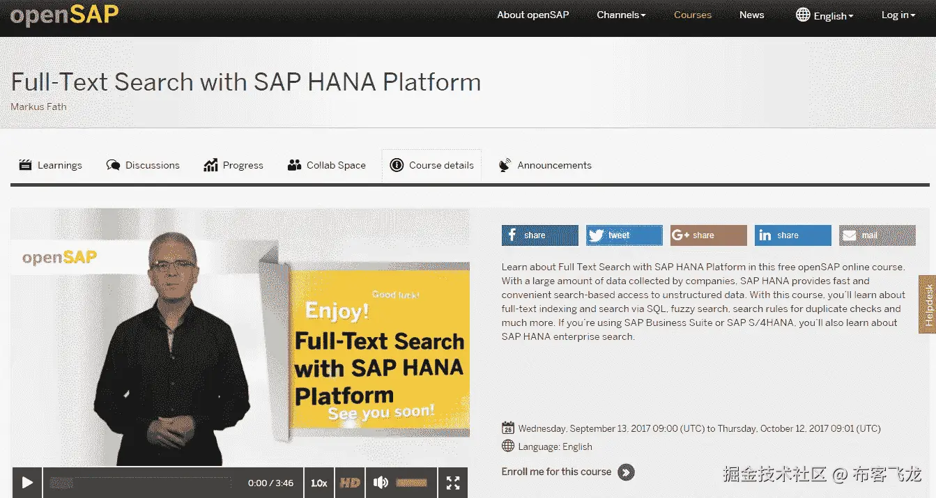Expand the Log in dropdown
936x498 pixels.
[898, 15]
